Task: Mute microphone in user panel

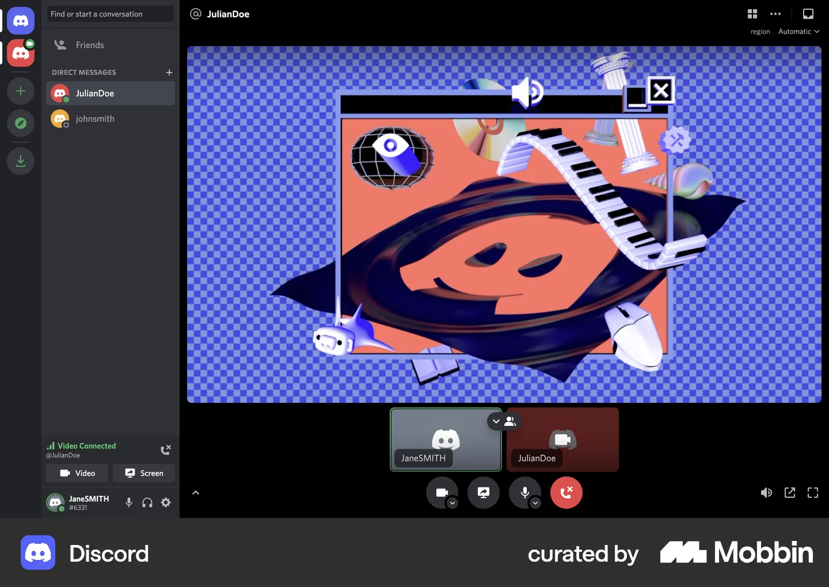Action: 129,502
